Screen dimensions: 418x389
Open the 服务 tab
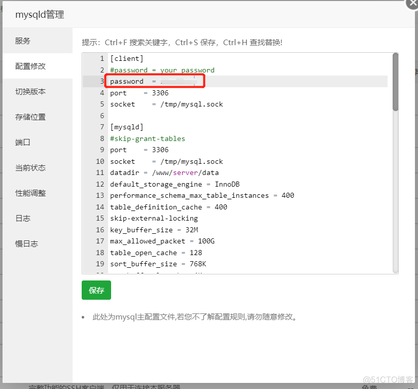(23, 41)
